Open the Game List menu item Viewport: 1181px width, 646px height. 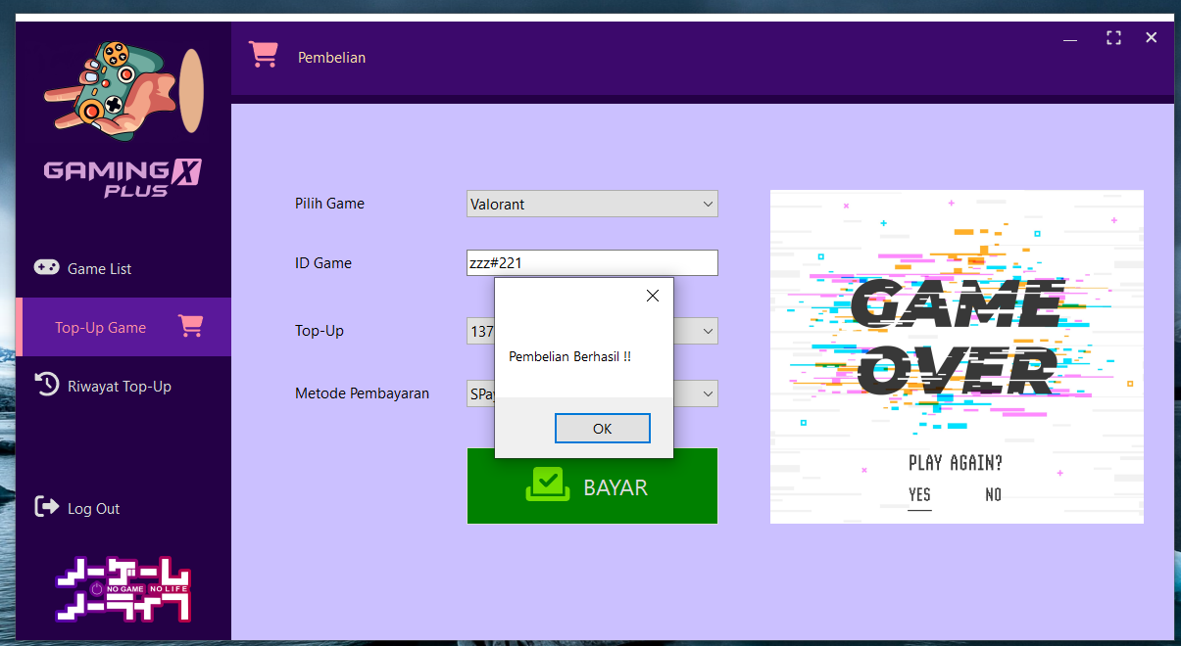(x=123, y=268)
